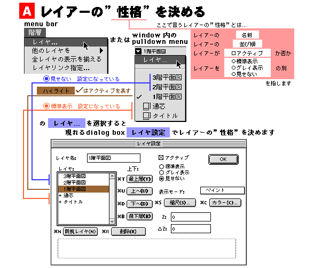Click the checkmark beside 1階平面図 in pulldown

point(139,97)
